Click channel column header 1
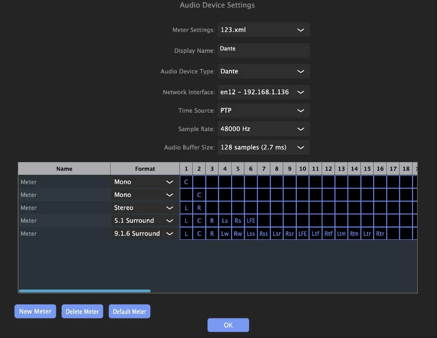The width and height of the screenshot is (437, 338). pos(186,168)
